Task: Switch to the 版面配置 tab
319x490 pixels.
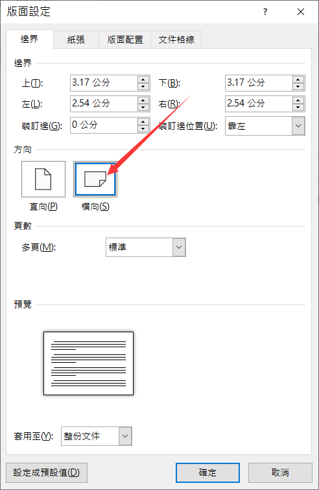Action: [125, 40]
